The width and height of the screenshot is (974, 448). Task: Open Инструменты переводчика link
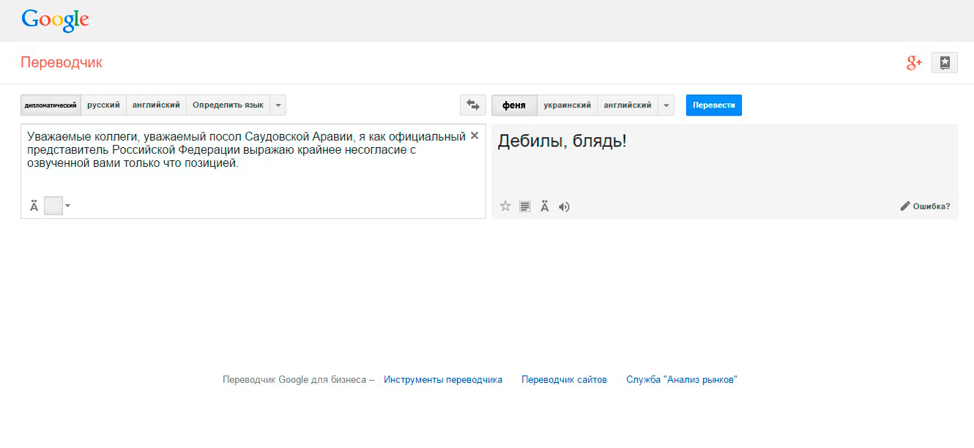[x=443, y=380]
